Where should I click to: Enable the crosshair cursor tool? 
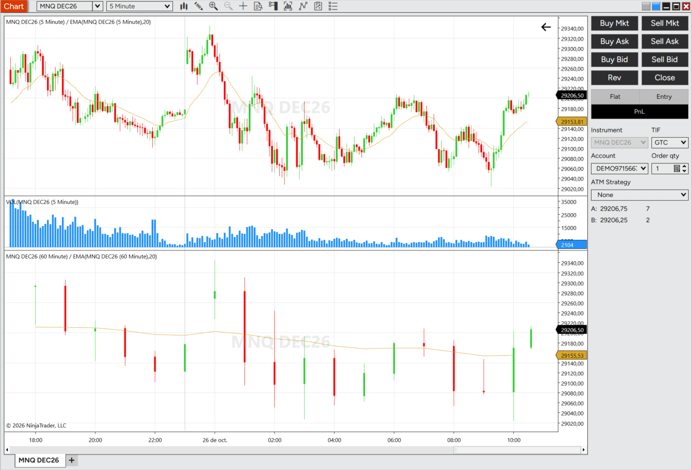pyautogui.click(x=243, y=6)
